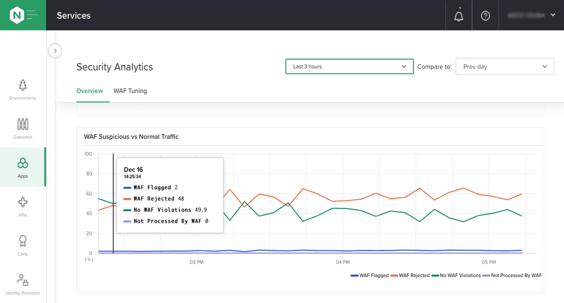Toggle Not Processed By WAF legend entry
Screen dimensions: 564x303
pos(512,275)
